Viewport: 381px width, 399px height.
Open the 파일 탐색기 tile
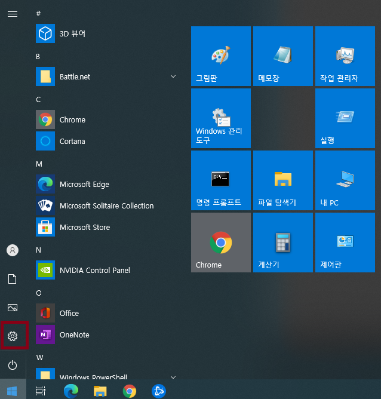pyautogui.click(x=283, y=180)
